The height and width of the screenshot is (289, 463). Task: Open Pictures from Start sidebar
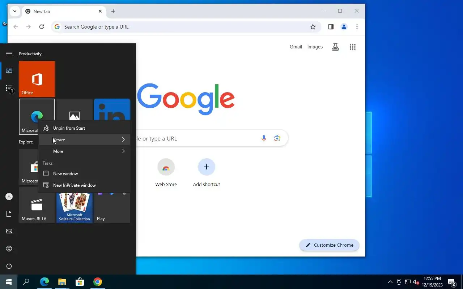pos(9,231)
